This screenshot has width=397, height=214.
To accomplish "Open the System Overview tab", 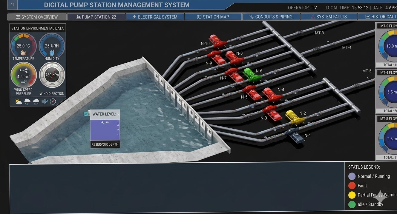I will click(x=37, y=17).
